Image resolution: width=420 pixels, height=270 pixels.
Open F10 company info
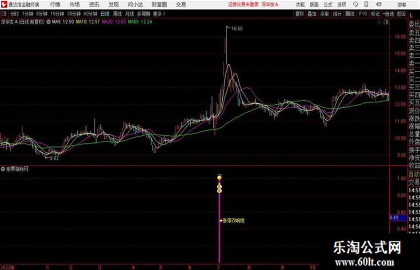tap(363, 14)
